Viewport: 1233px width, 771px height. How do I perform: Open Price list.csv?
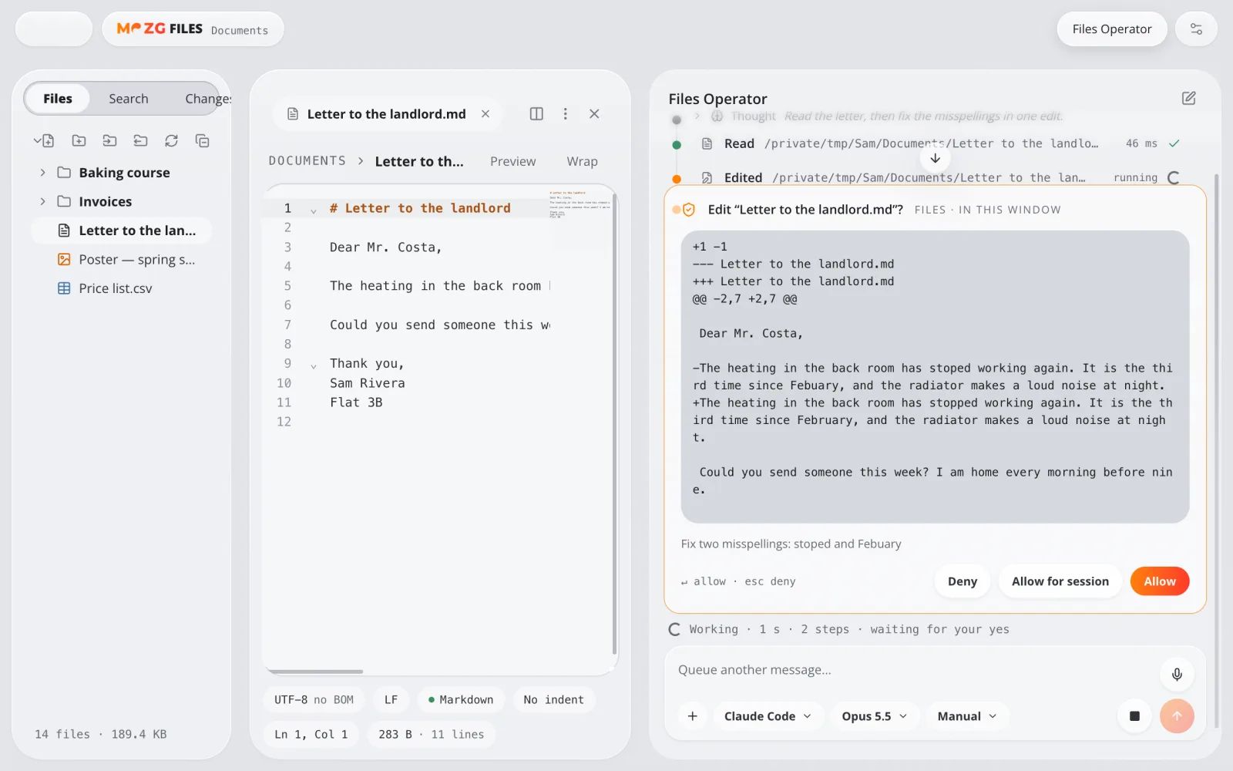121,288
